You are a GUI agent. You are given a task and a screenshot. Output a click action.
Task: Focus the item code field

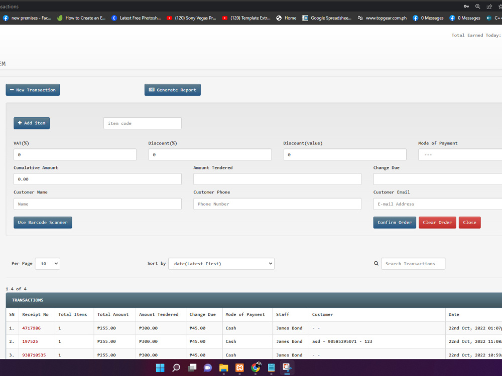143,123
